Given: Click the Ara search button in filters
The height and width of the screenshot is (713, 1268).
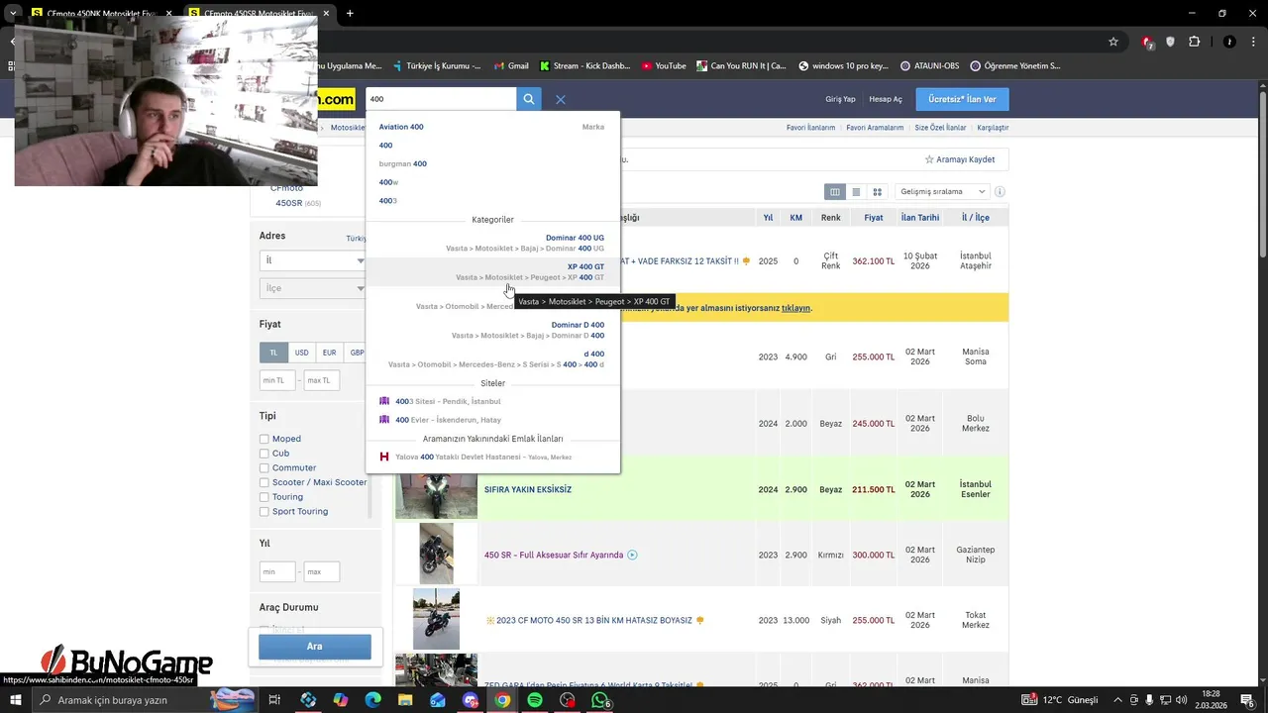Looking at the screenshot, I should coord(315,647).
